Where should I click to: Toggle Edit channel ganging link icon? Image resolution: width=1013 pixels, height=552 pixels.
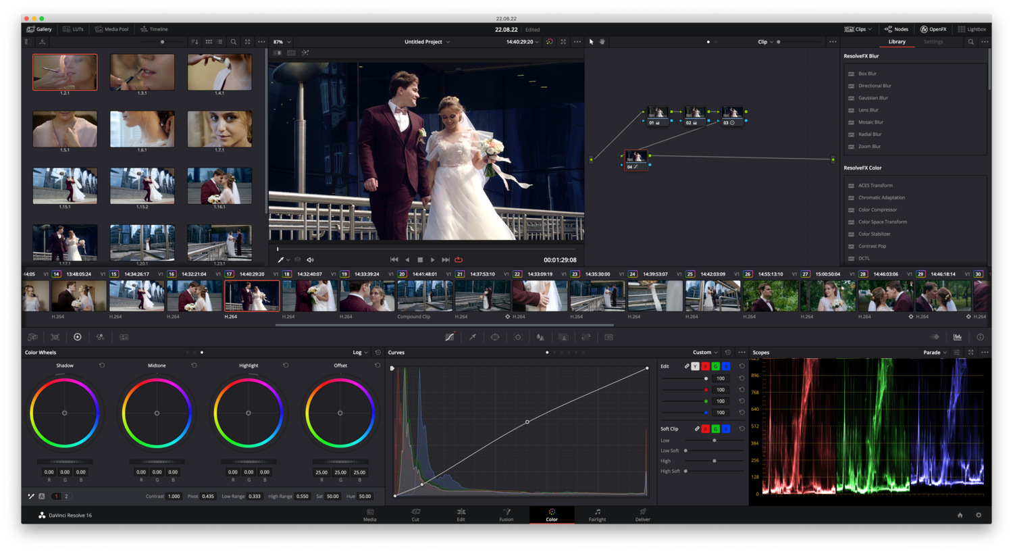coord(686,366)
